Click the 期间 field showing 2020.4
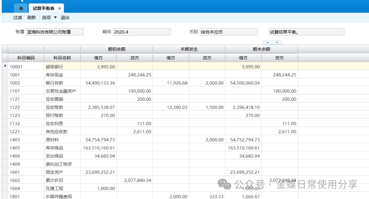 tap(141, 32)
